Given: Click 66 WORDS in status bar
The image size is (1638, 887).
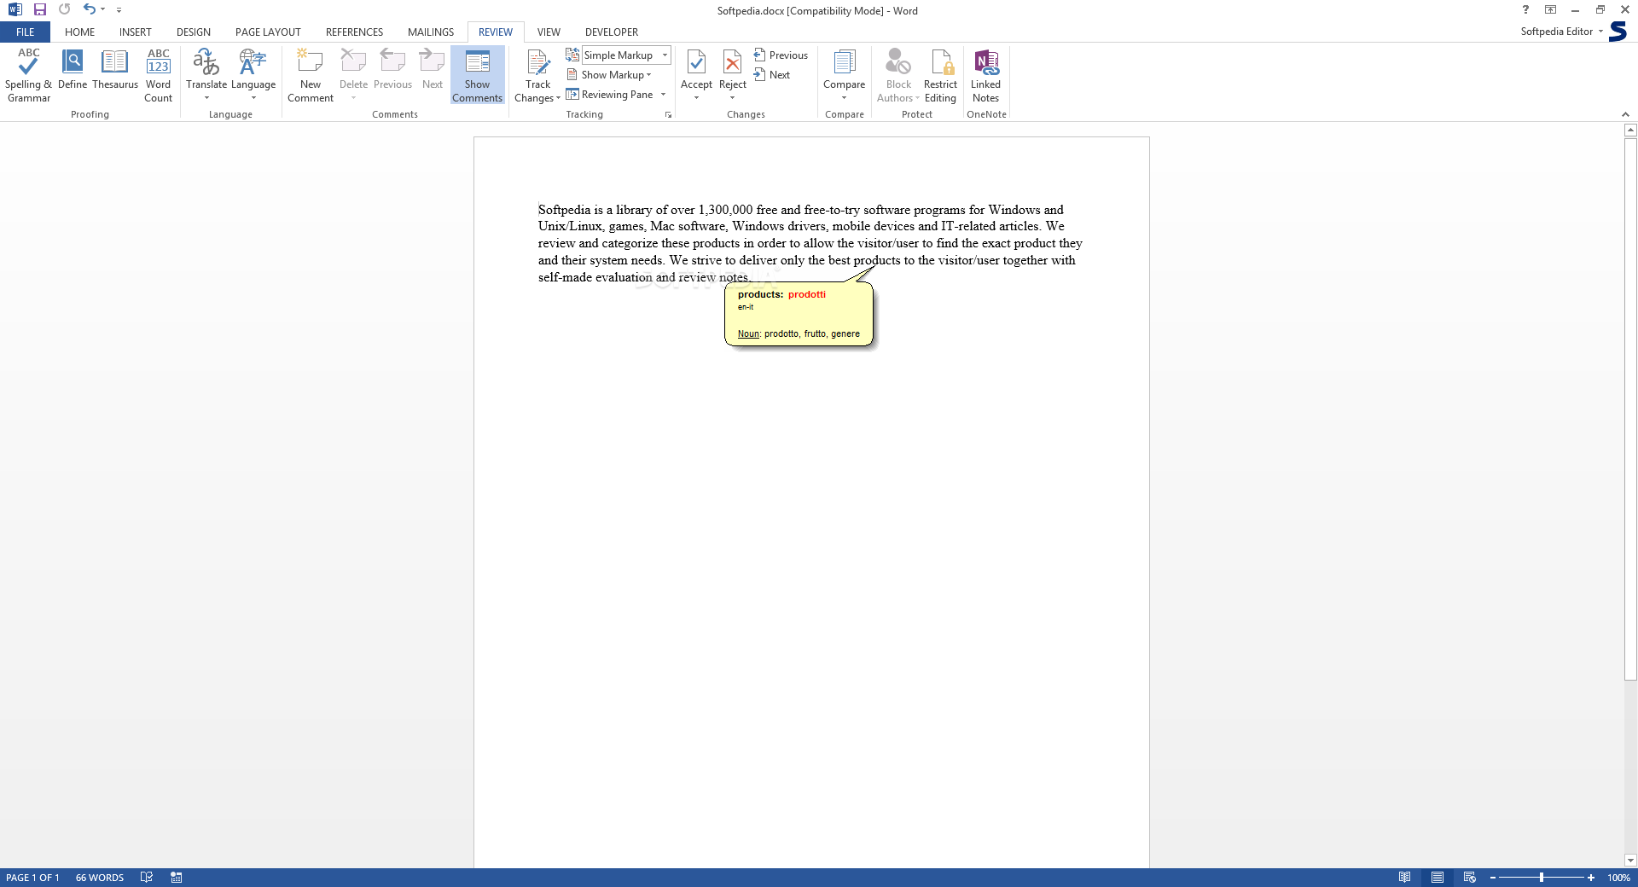Looking at the screenshot, I should [x=100, y=878].
